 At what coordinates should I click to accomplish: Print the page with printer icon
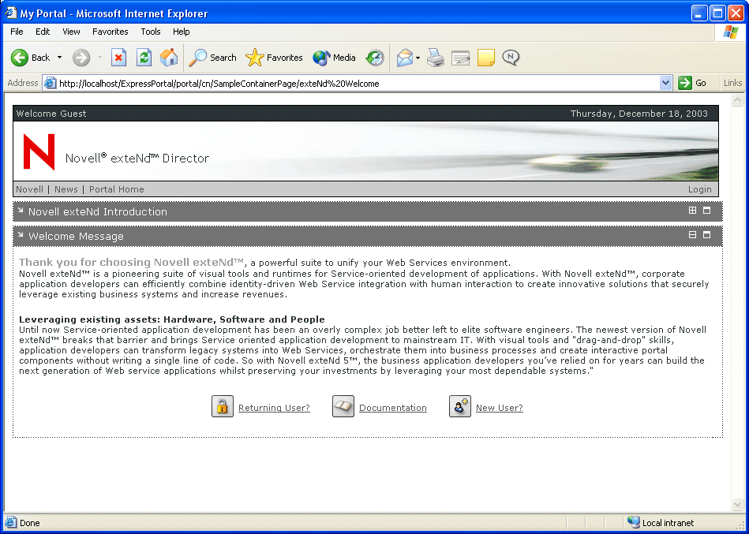(436, 58)
